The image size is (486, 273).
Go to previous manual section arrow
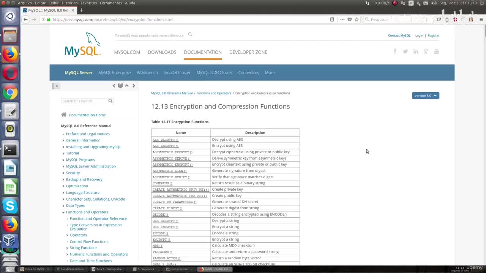114,86
